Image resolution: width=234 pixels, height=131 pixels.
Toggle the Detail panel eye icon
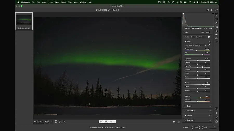210,106
